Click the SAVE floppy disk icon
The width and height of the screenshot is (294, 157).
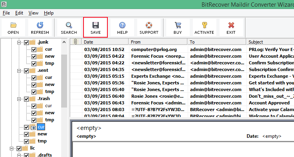[x=95, y=25]
